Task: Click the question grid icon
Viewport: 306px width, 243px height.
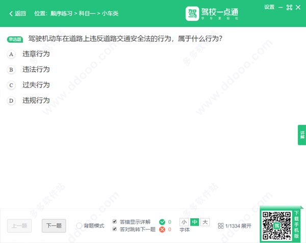Action: pyautogui.click(x=220, y=226)
